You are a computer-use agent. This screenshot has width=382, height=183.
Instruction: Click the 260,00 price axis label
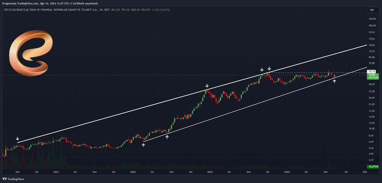pyautogui.click(x=372, y=25)
